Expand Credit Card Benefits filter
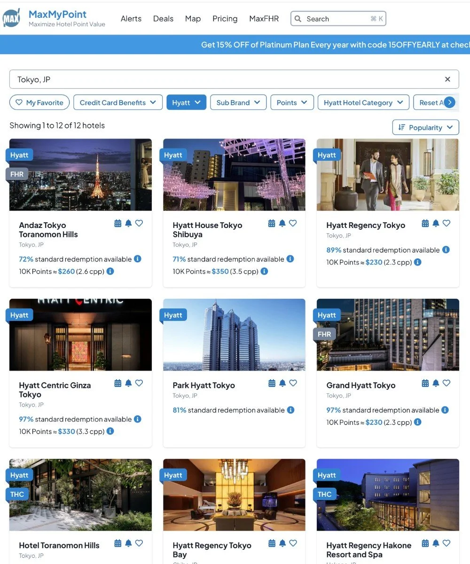The width and height of the screenshot is (470, 564). (x=118, y=102)
